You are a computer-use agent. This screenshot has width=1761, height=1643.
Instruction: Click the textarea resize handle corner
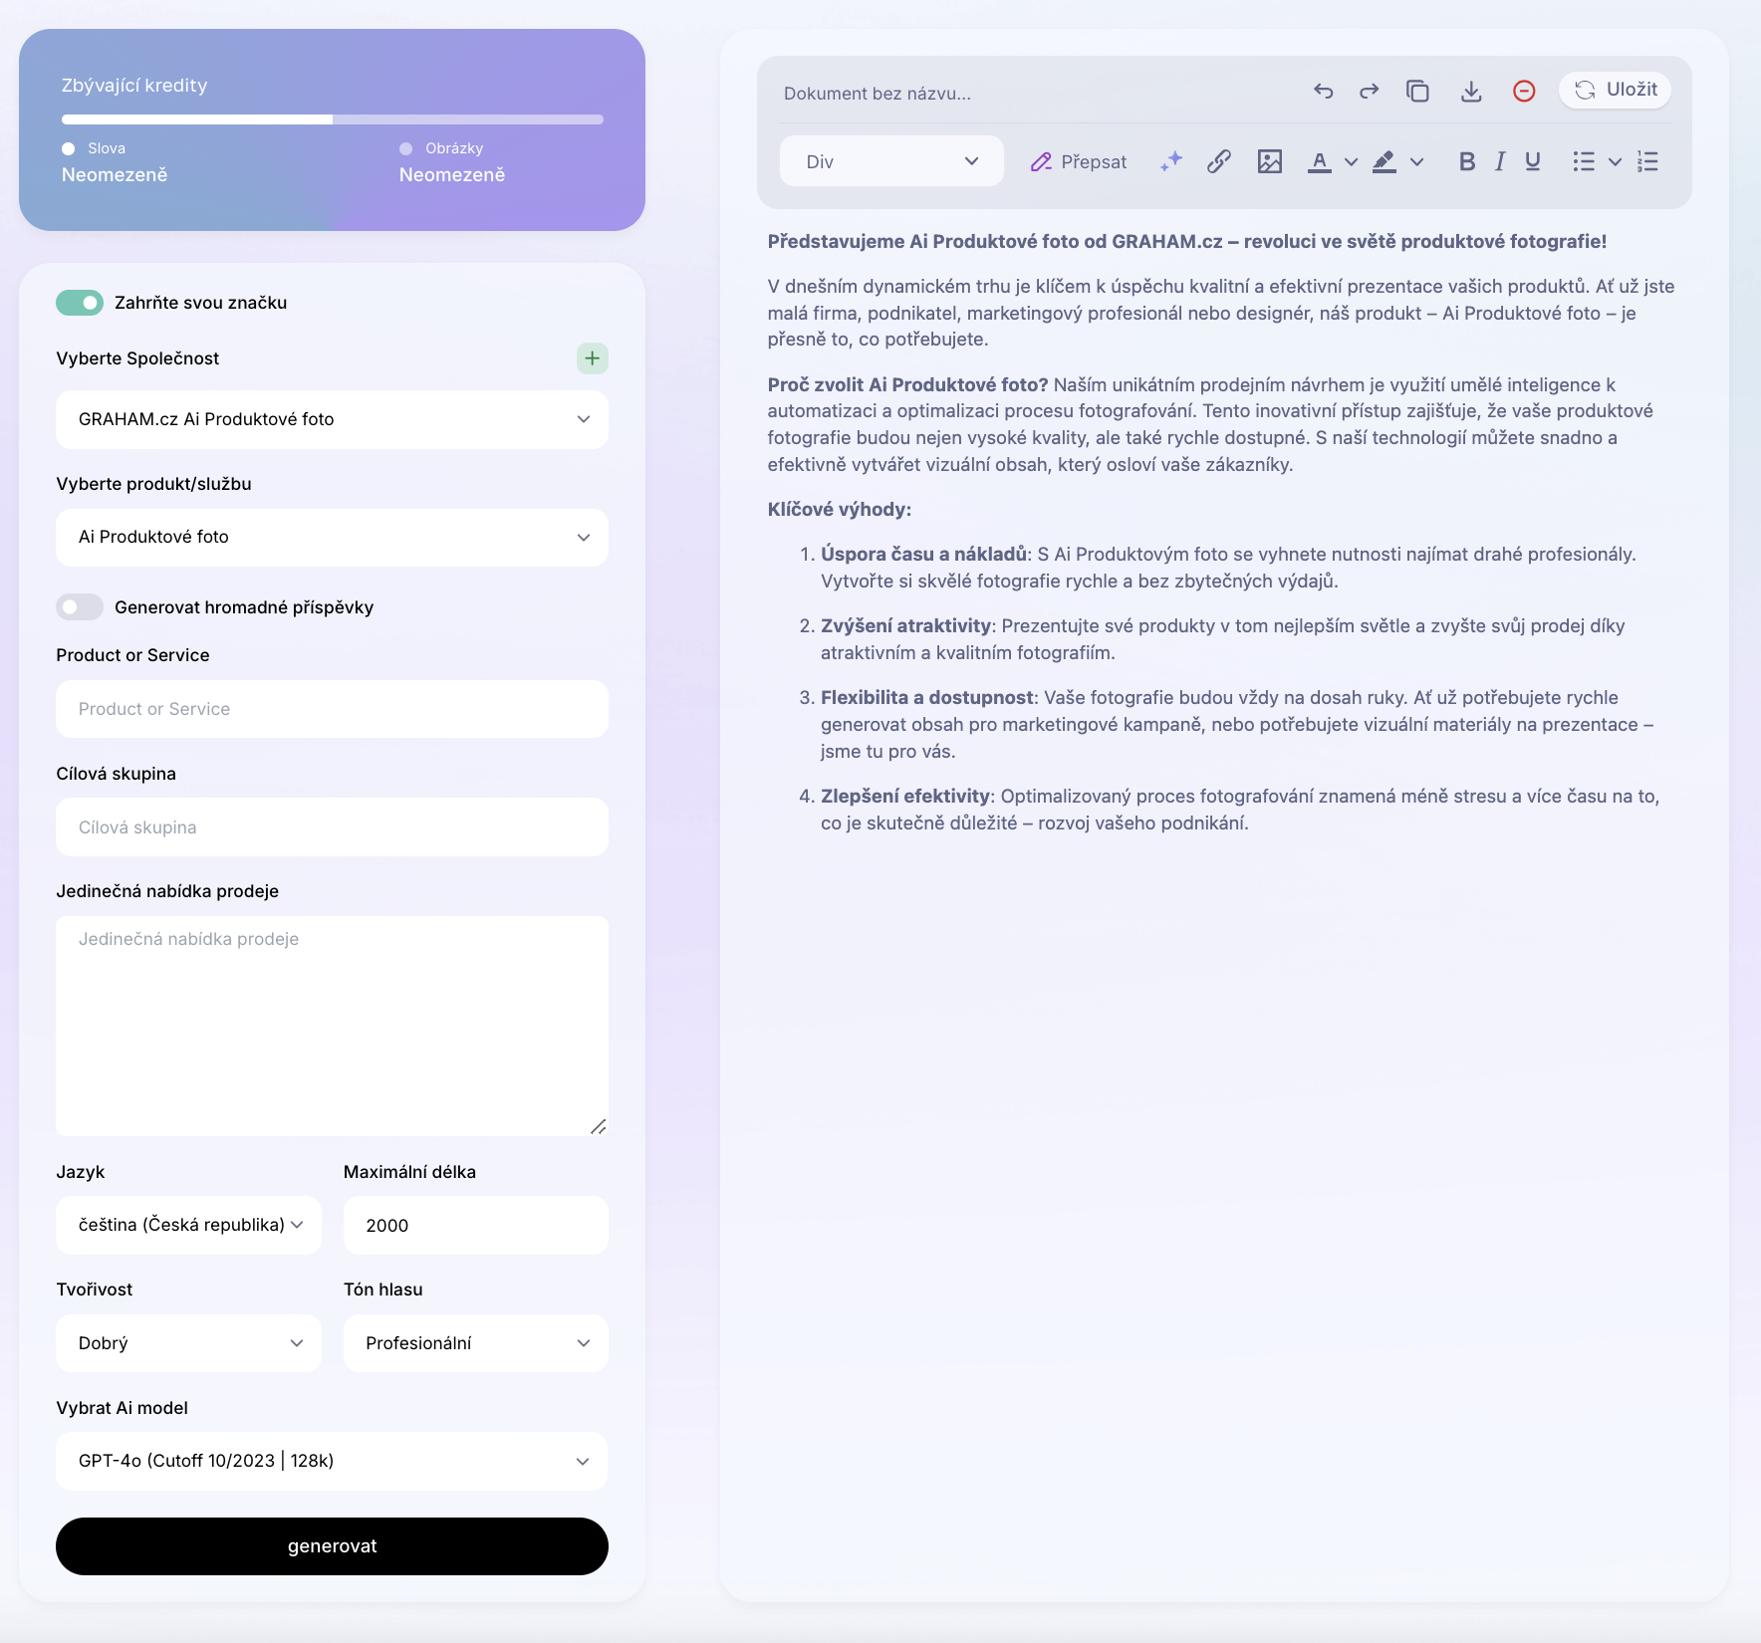(x=598, y=1126)
